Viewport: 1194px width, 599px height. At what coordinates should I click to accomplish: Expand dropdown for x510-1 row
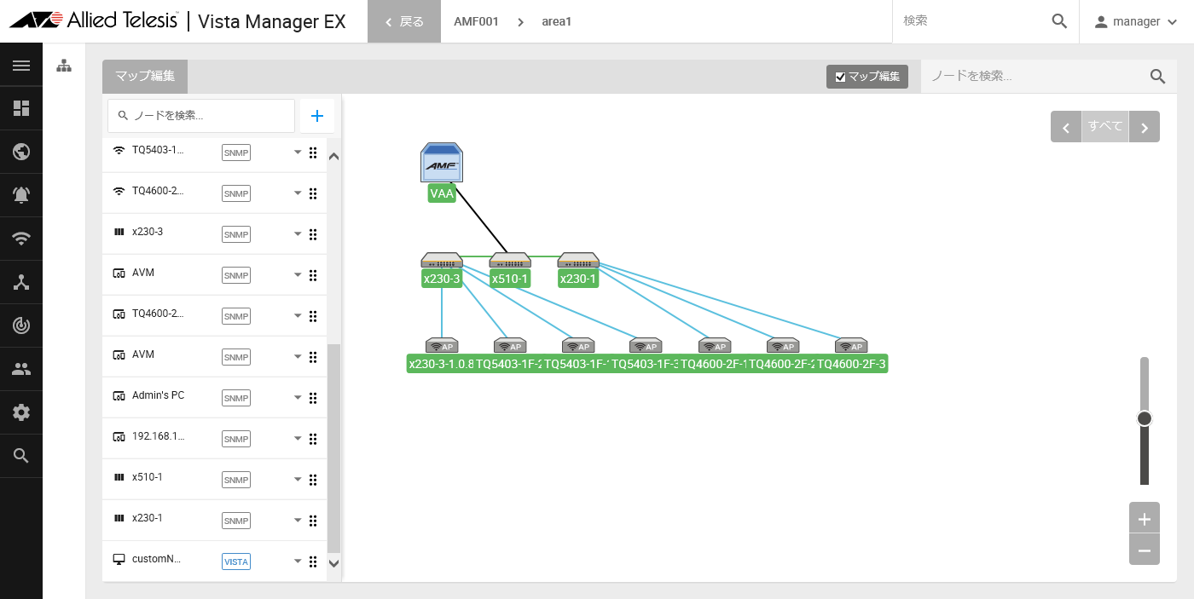(x=298, y=480)
